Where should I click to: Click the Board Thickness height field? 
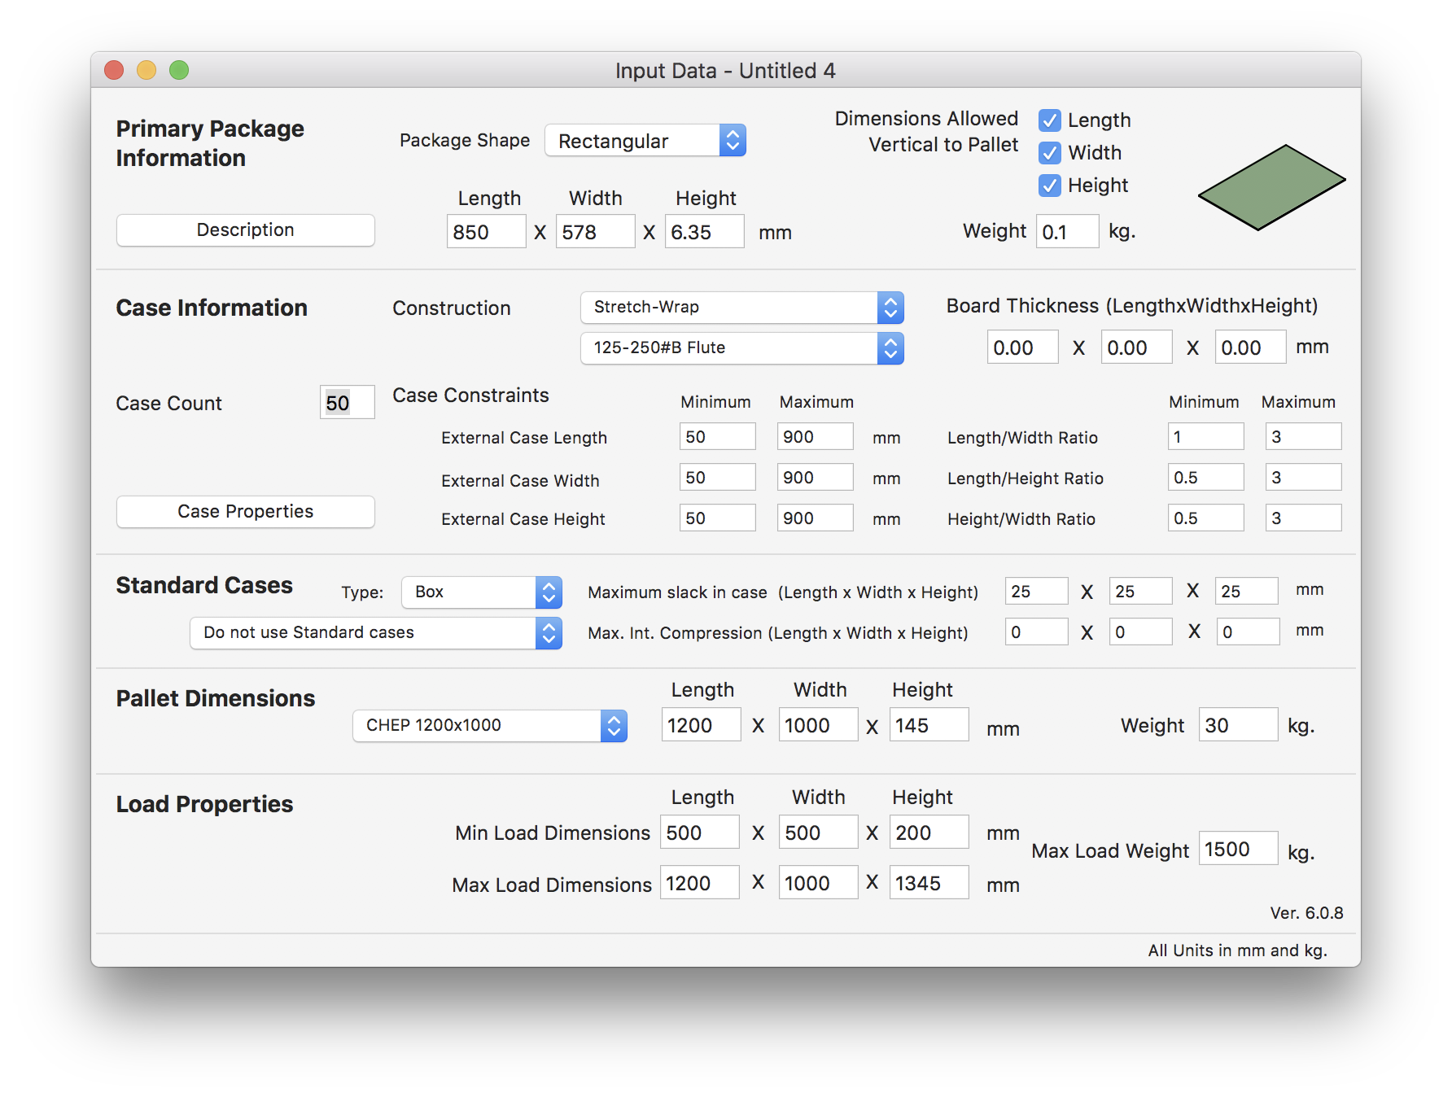tap(1251, 347)
